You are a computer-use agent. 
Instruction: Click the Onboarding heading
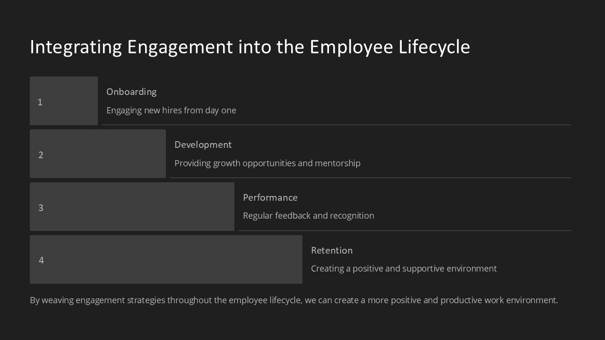[x=131, y=92]
